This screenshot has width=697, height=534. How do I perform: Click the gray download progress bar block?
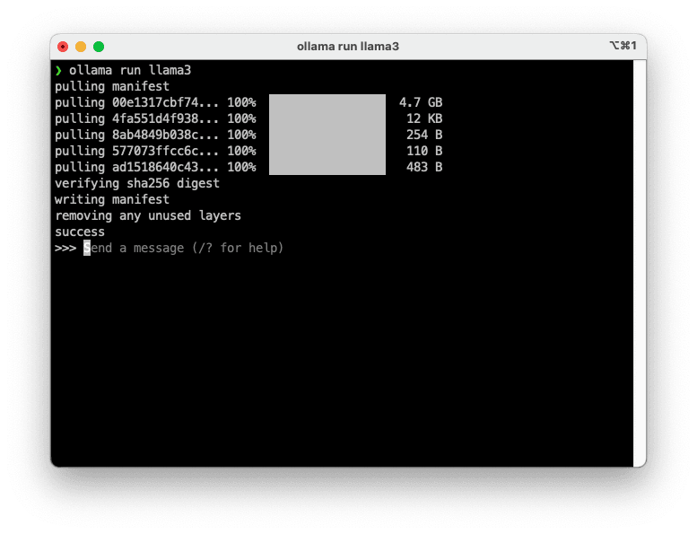pyautogui.click(x=327, y=135)
